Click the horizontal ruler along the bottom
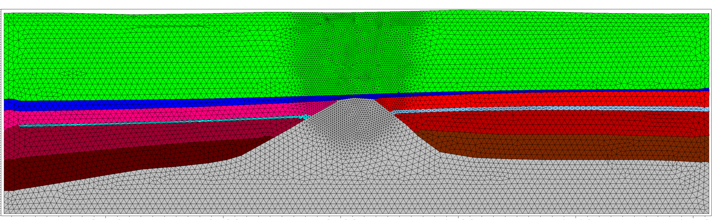Screen dimensions: 720x220 356,218
